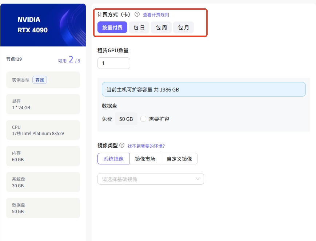Select 包周 billing option
316x241 pixels.
tap(161, 27)
